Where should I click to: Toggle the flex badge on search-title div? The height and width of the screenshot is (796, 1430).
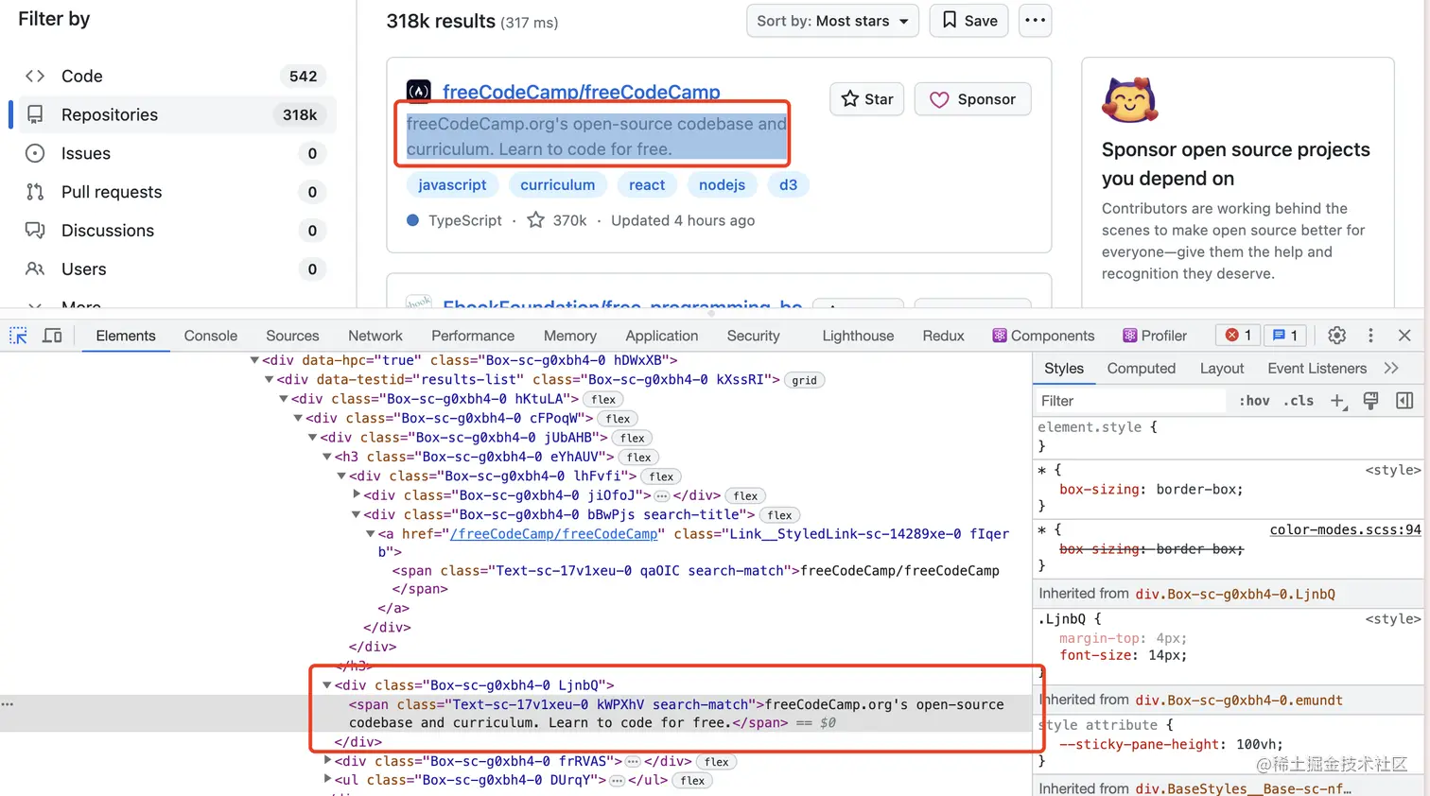(x=780, y=515)
